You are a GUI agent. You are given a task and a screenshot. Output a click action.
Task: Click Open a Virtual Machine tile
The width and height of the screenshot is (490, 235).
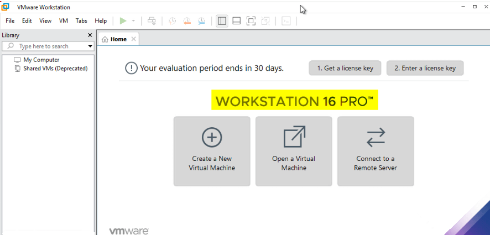294,152
